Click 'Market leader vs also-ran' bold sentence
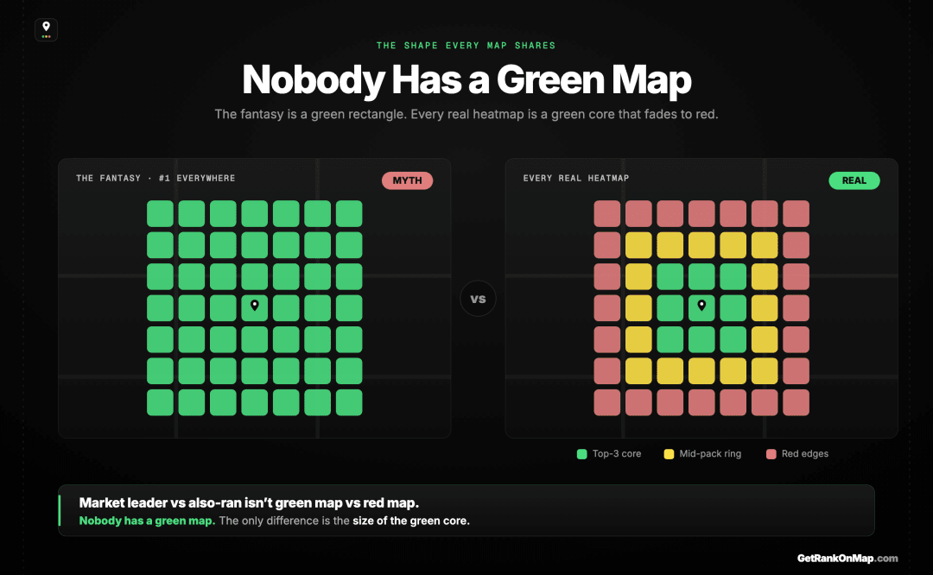This screenshot has width=933, height=575. tap(249, 503)
